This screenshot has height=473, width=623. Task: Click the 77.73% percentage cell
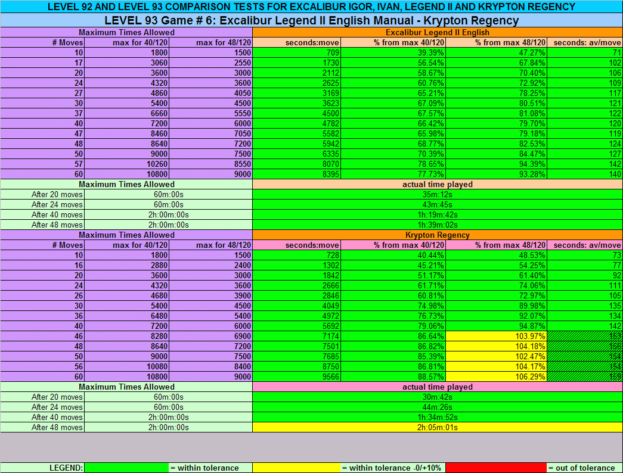[393, 175]
